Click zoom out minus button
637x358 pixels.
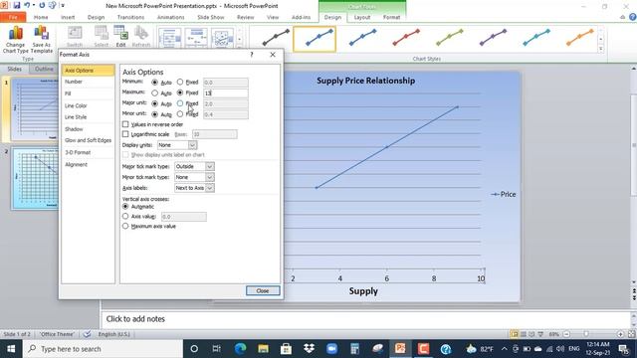[x=566, y=334]
